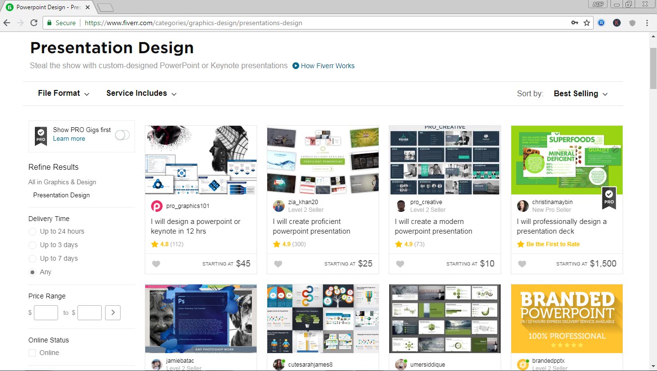The width and height of the screenshot is (657, 371).
Task: Open the umersiddique gig thumbnail
Action: tap(445, 319)
